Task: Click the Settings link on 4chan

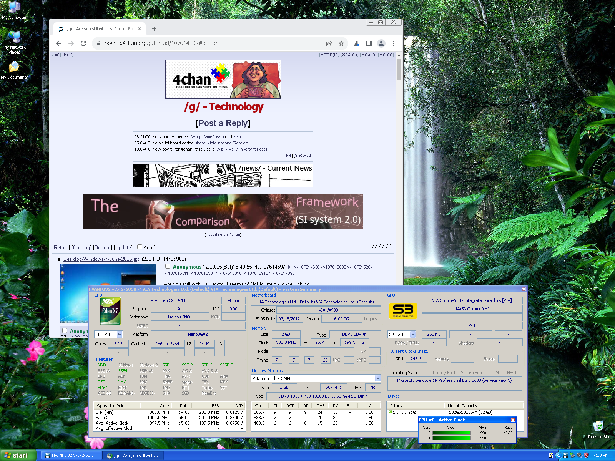Action: point(329,55)
